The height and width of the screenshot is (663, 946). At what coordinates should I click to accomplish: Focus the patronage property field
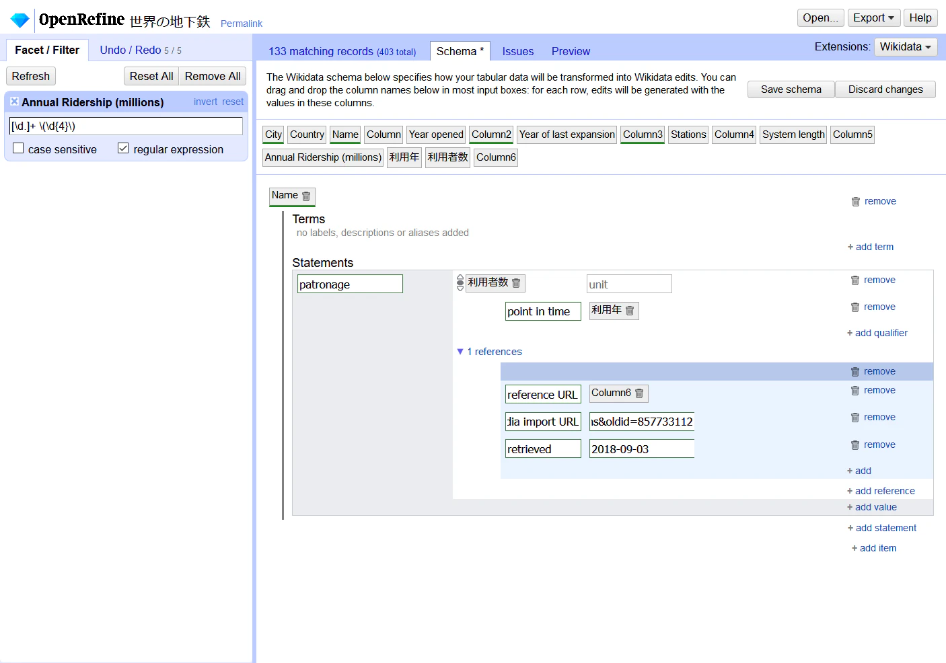[x=350, y=284]
